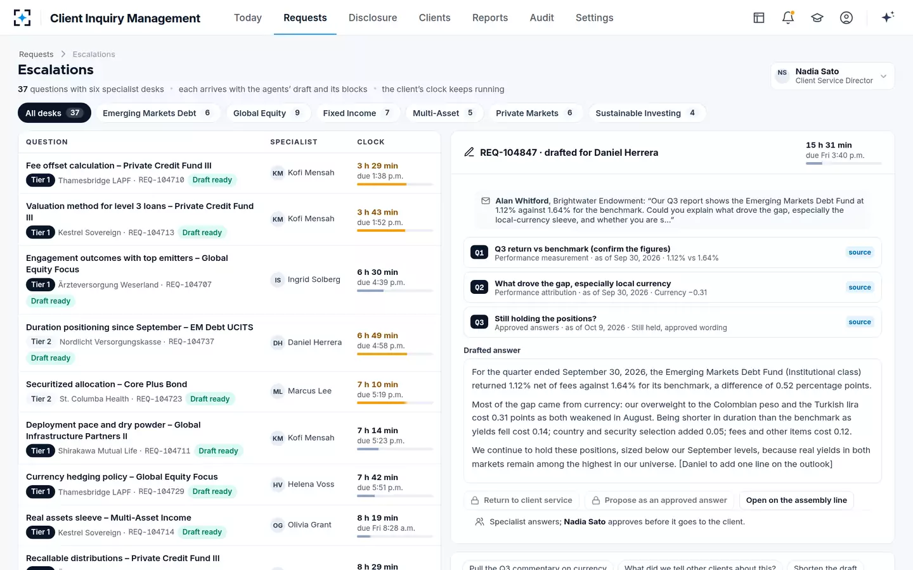Click the Q3 badge
Screen dimensions: 913x570
click(x=479, y=322)
